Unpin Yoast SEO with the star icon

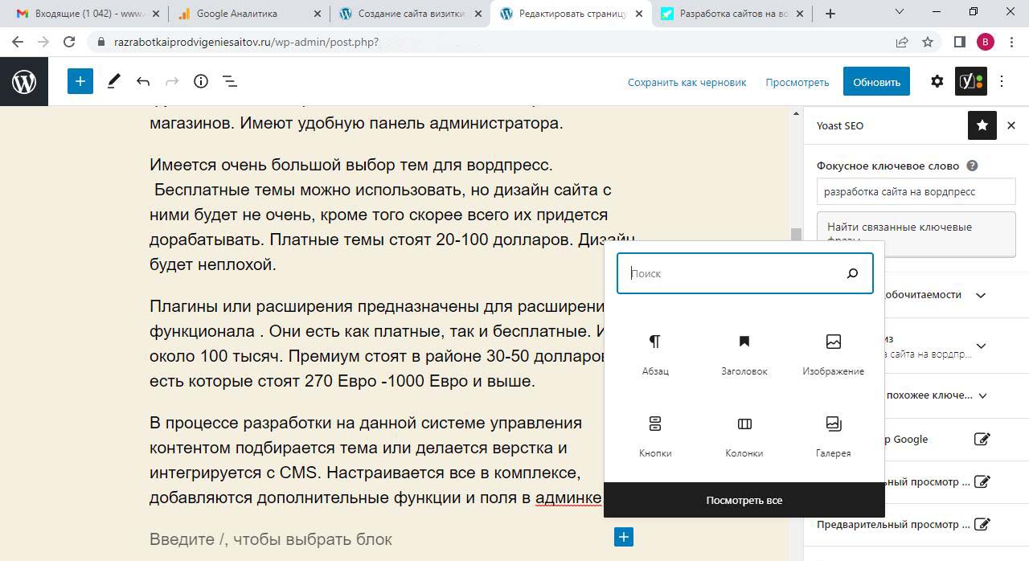coord(982,125)
